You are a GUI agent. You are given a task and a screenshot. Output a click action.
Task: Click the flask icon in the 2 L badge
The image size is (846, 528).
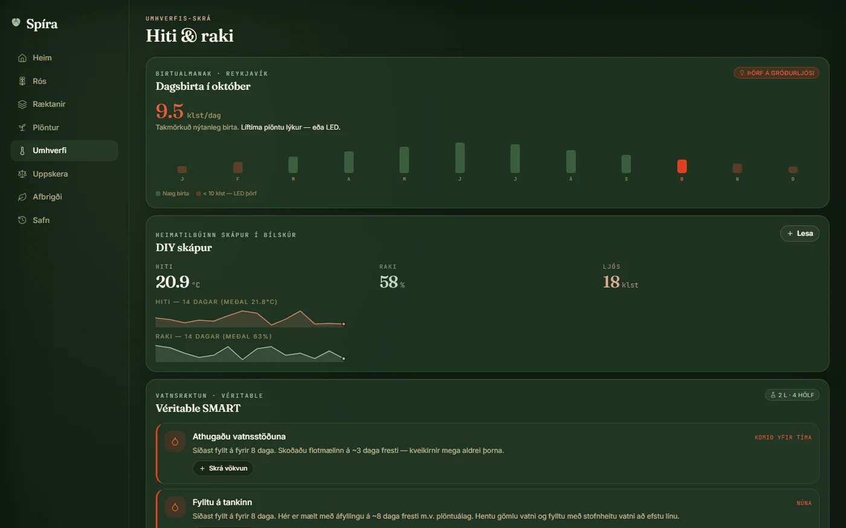pyautogui.click(x=773, y=395)
